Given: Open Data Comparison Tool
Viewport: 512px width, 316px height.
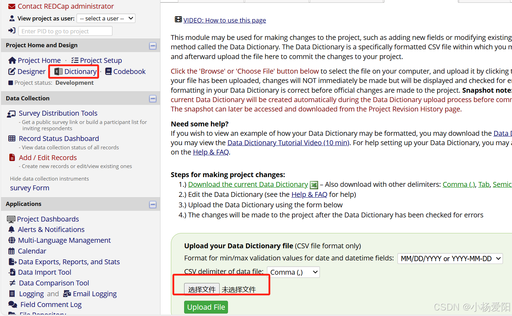Looking at the screenshot, I should tap(54, 283).
